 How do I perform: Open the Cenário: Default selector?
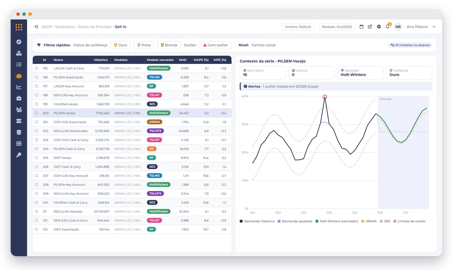coord(298,27)
